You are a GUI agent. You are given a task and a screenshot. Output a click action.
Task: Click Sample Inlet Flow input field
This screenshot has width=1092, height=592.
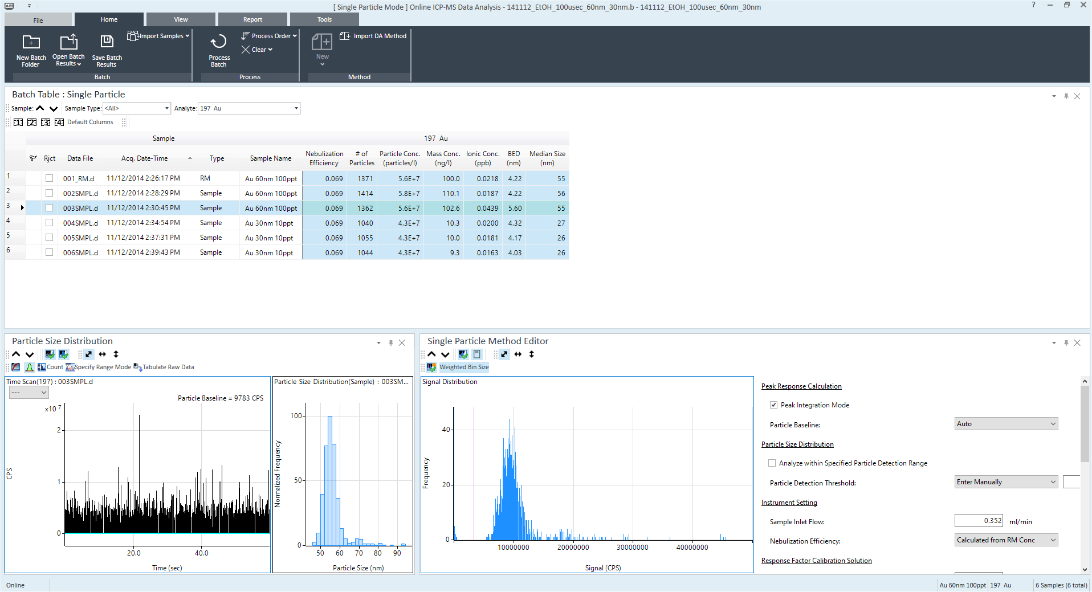coord(979,521)
